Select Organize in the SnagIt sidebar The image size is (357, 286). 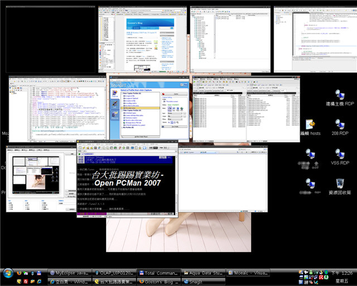pyautogui.click(x=115, y=116)
